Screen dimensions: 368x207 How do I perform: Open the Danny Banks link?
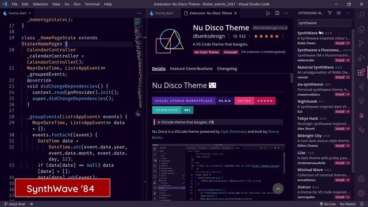274,132
